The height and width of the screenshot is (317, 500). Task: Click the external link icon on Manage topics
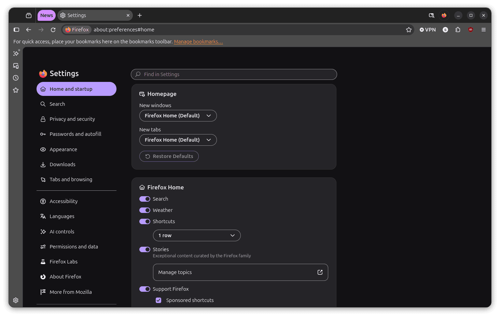(x=320, y=272)
